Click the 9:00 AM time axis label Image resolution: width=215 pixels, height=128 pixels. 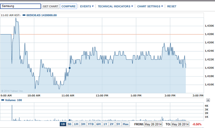[x=6, y=95]
